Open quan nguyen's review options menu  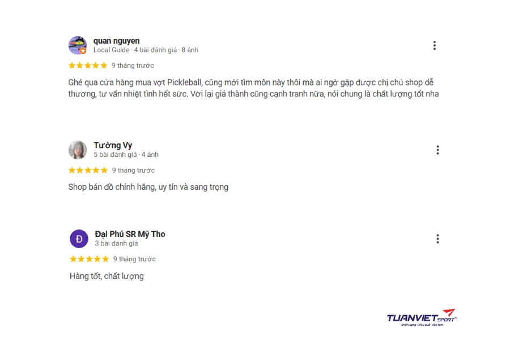point(434,45)
